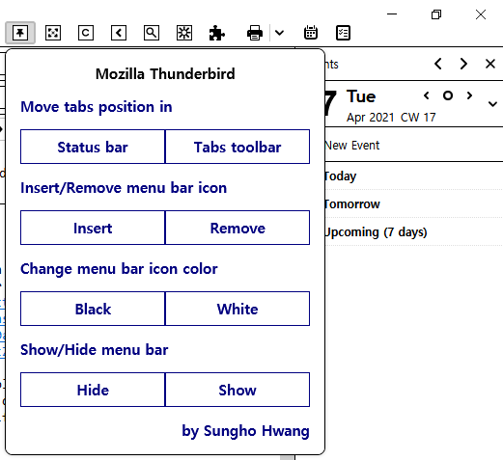Click the boxed letter C toolbar icon

86,33
